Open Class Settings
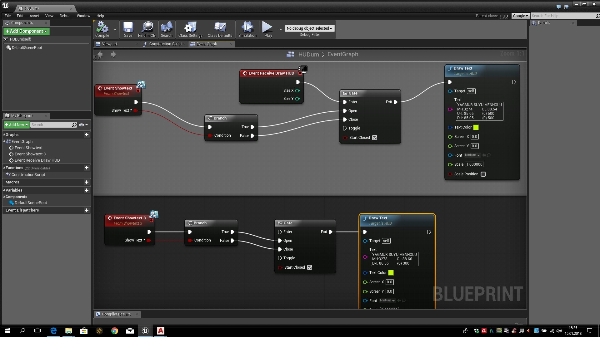Screen dimensions: 600x337 coord(190,30)
